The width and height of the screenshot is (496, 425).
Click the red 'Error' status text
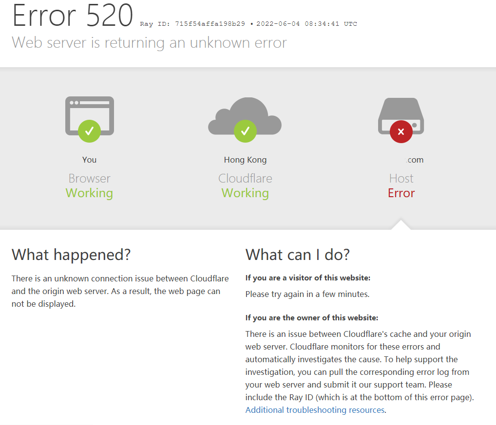pos(401,193)
